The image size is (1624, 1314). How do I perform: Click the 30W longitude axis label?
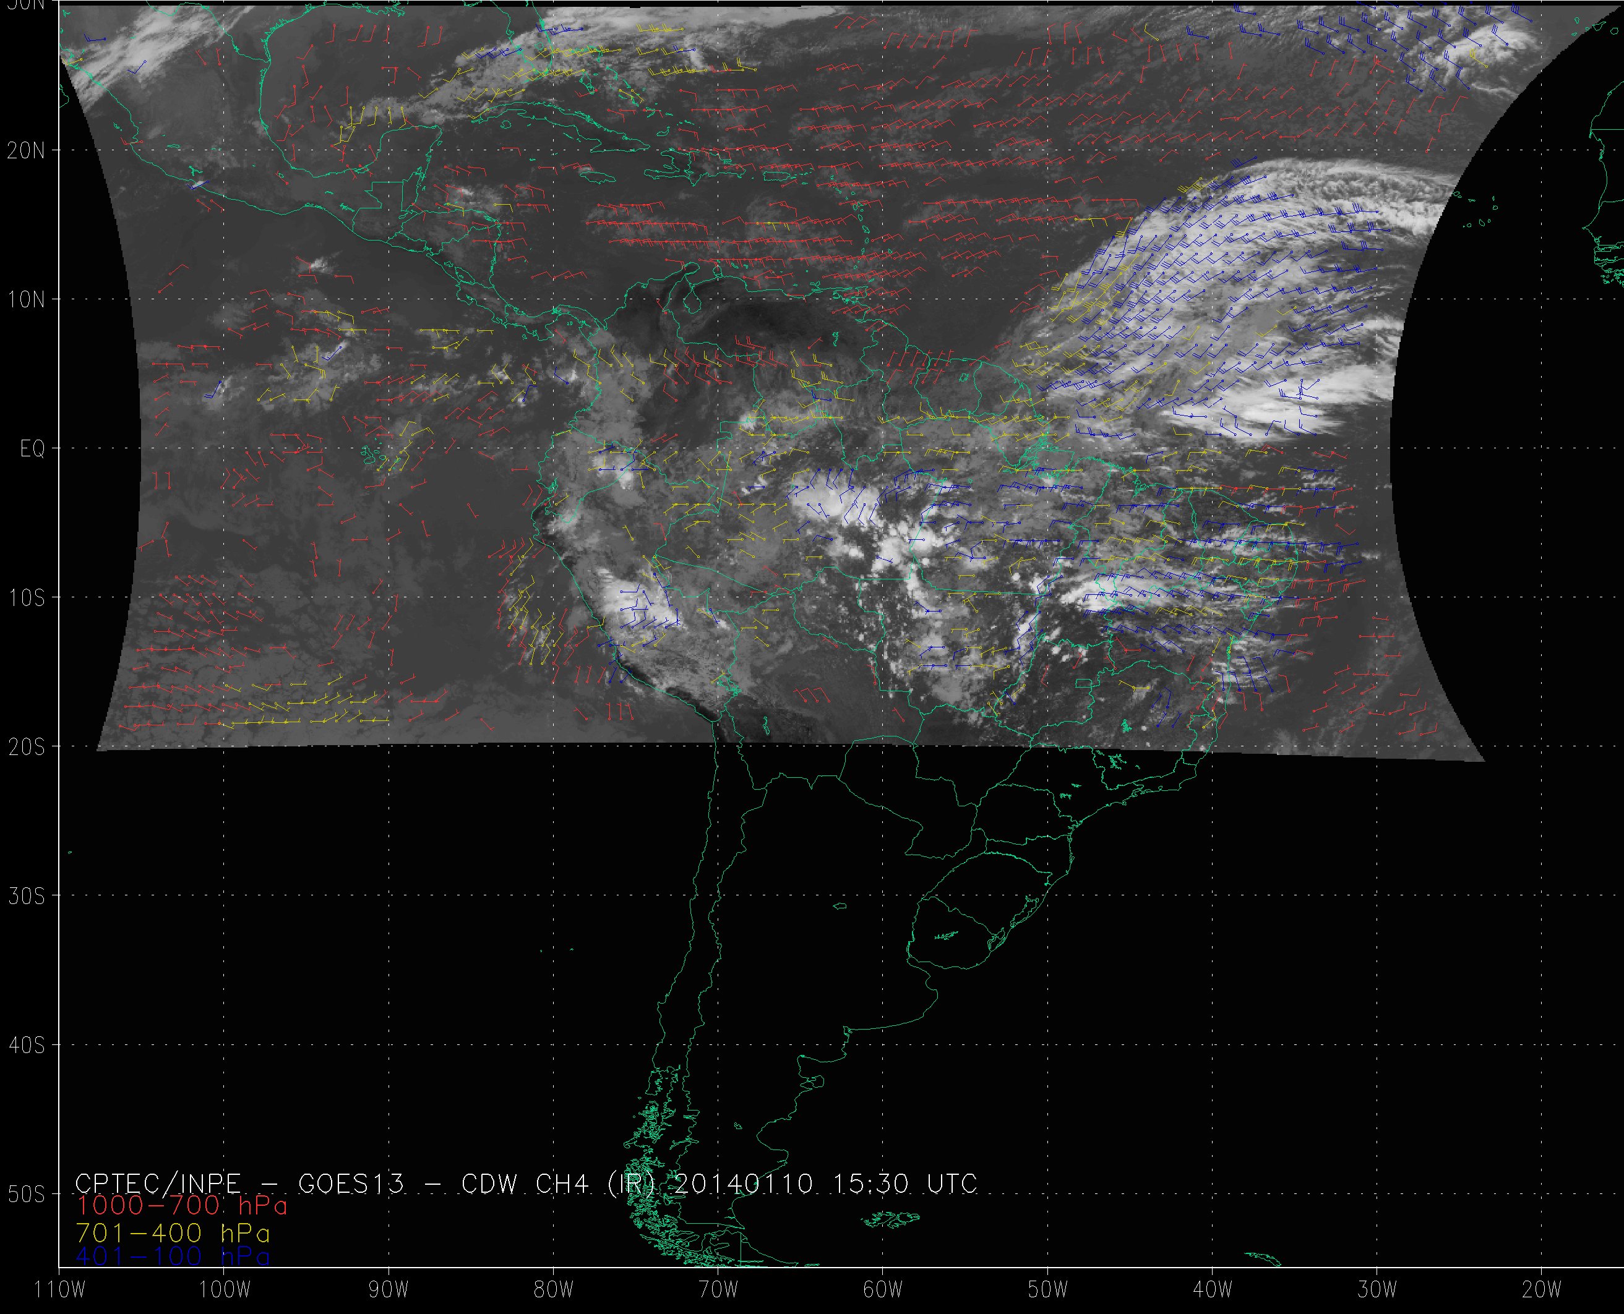[1377, 1290]
